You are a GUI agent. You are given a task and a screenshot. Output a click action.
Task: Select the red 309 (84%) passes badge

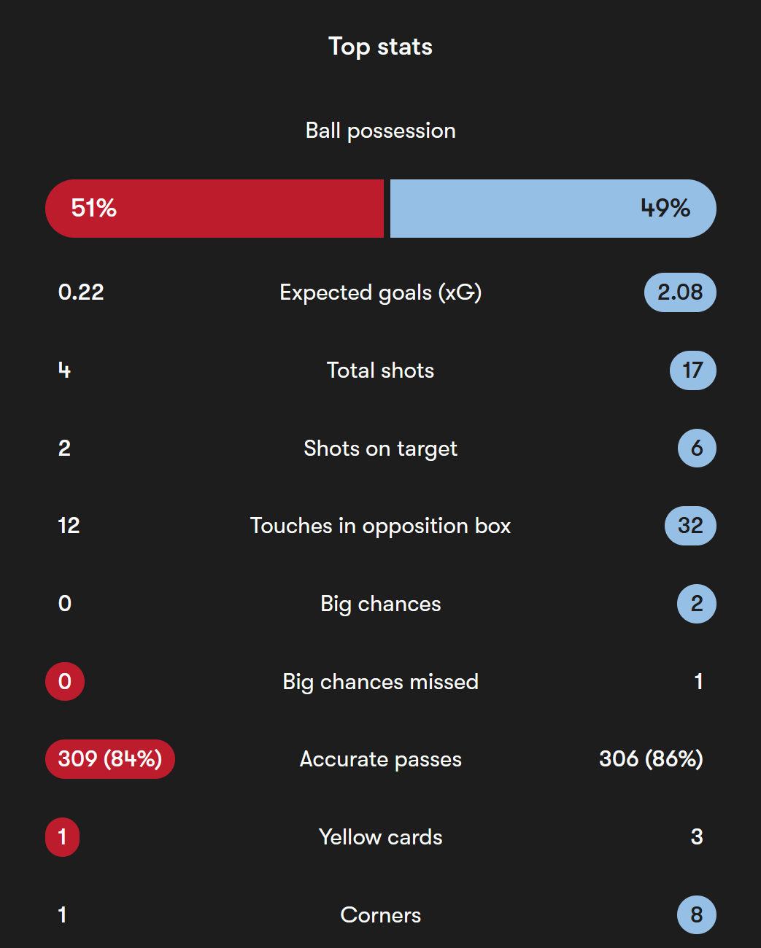110,759
